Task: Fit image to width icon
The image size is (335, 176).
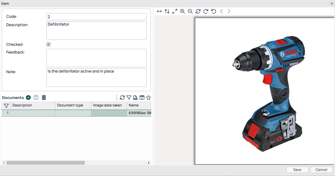Action: (x=159, y=11)
